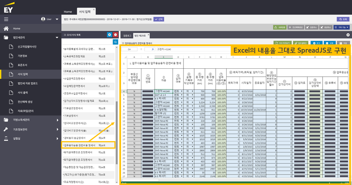Click the hamburger menu icon in the sidebar
Viewport: 352px width, 185px height.
6,20
